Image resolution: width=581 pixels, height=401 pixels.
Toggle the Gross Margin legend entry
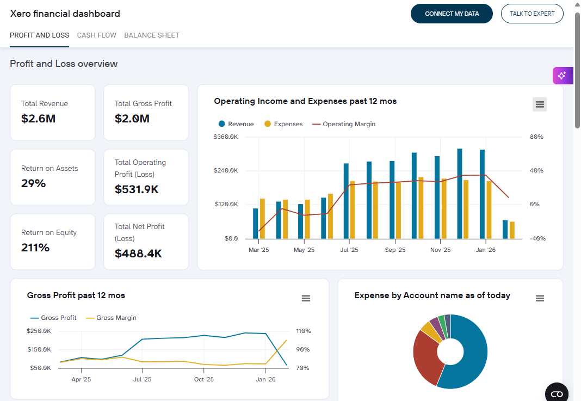pyautogui.click(x=111, y=318)
